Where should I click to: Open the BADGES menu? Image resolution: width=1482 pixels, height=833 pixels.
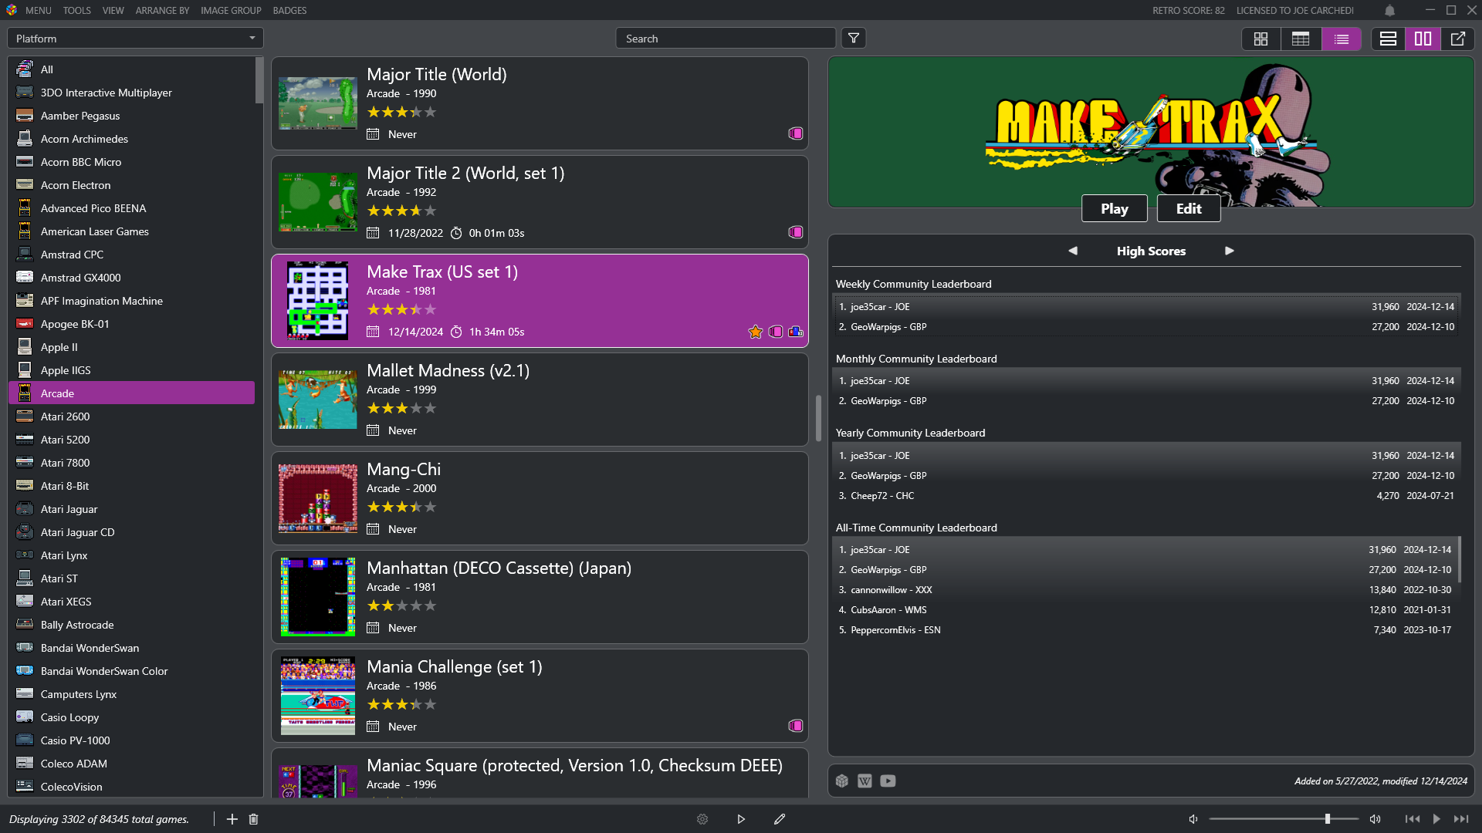click(289, 10)
